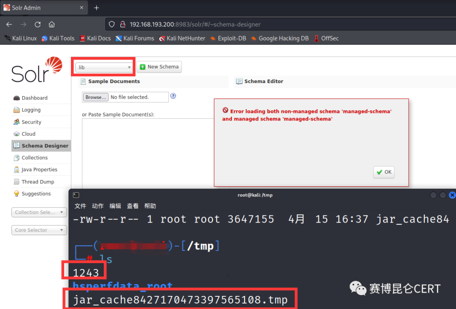
Task: Open the 动作 menu in the terminal
Action: (x=98, y=206)
